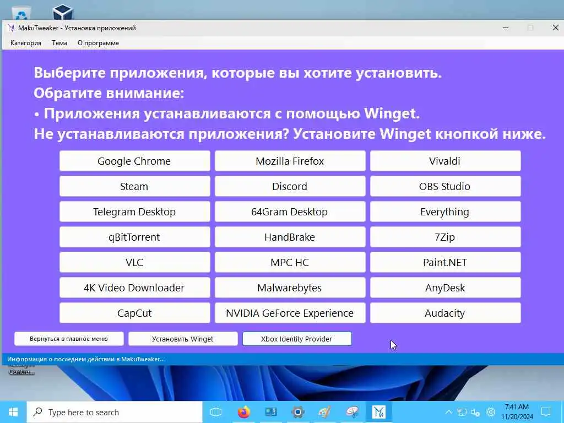Open the gear-shaped taskbar app
This screenshot has height=423, width=564.
(x=298, y=412)
